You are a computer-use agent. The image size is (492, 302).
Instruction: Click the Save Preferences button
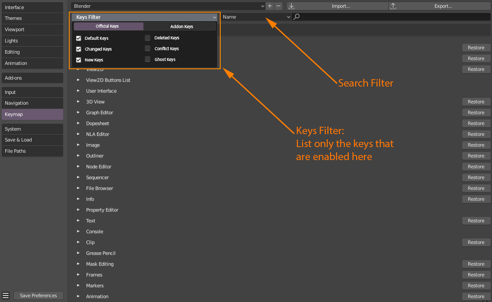pos(38,296)
